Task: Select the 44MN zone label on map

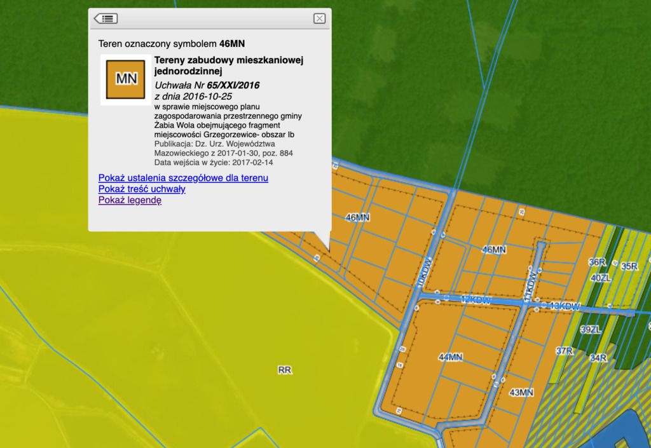Action: tap(450, 358)
